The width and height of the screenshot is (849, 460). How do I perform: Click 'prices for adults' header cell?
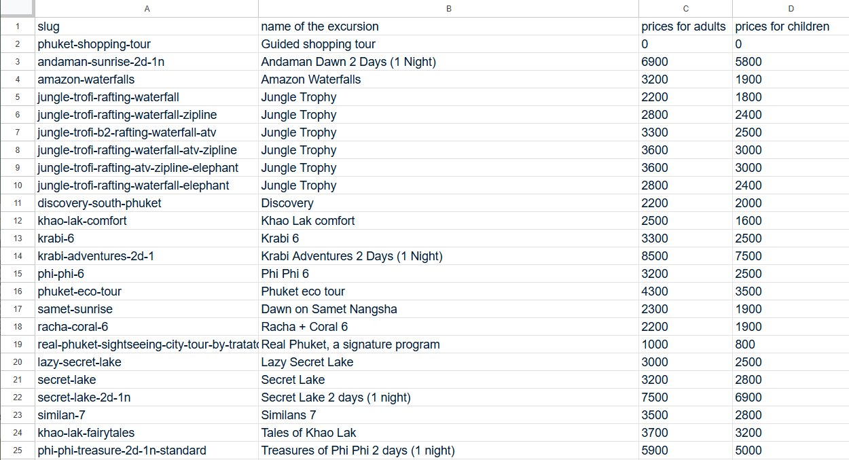coord(685,26)
